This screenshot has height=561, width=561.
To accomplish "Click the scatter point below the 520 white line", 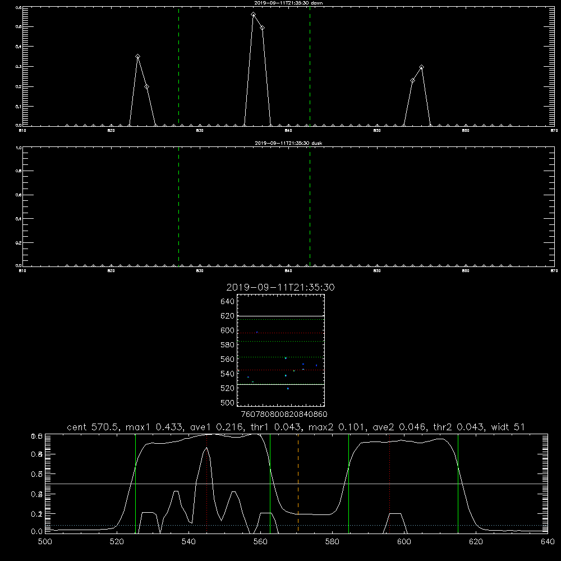I will point(288,389).
